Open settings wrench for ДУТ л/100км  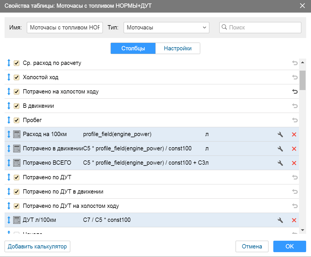280,220
